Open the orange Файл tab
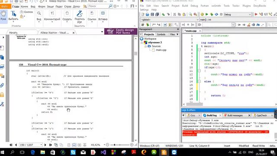The width and height of the screenshot is (277, 156). click(x=5, y=6)
